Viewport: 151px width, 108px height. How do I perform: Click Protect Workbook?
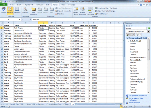82,11
